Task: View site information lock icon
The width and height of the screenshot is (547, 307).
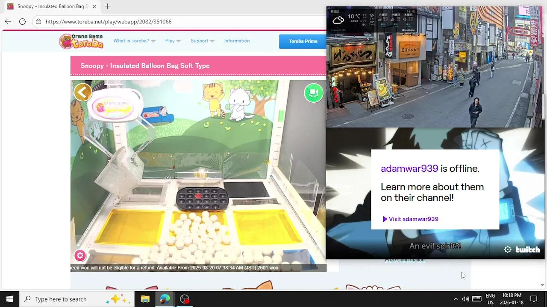Action: click(38, 21)
